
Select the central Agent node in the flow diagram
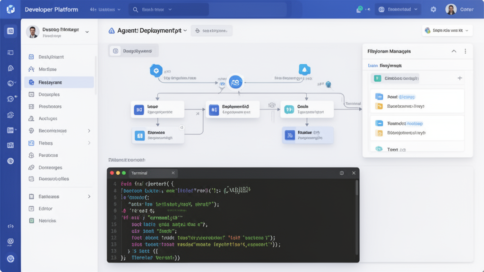235,81
